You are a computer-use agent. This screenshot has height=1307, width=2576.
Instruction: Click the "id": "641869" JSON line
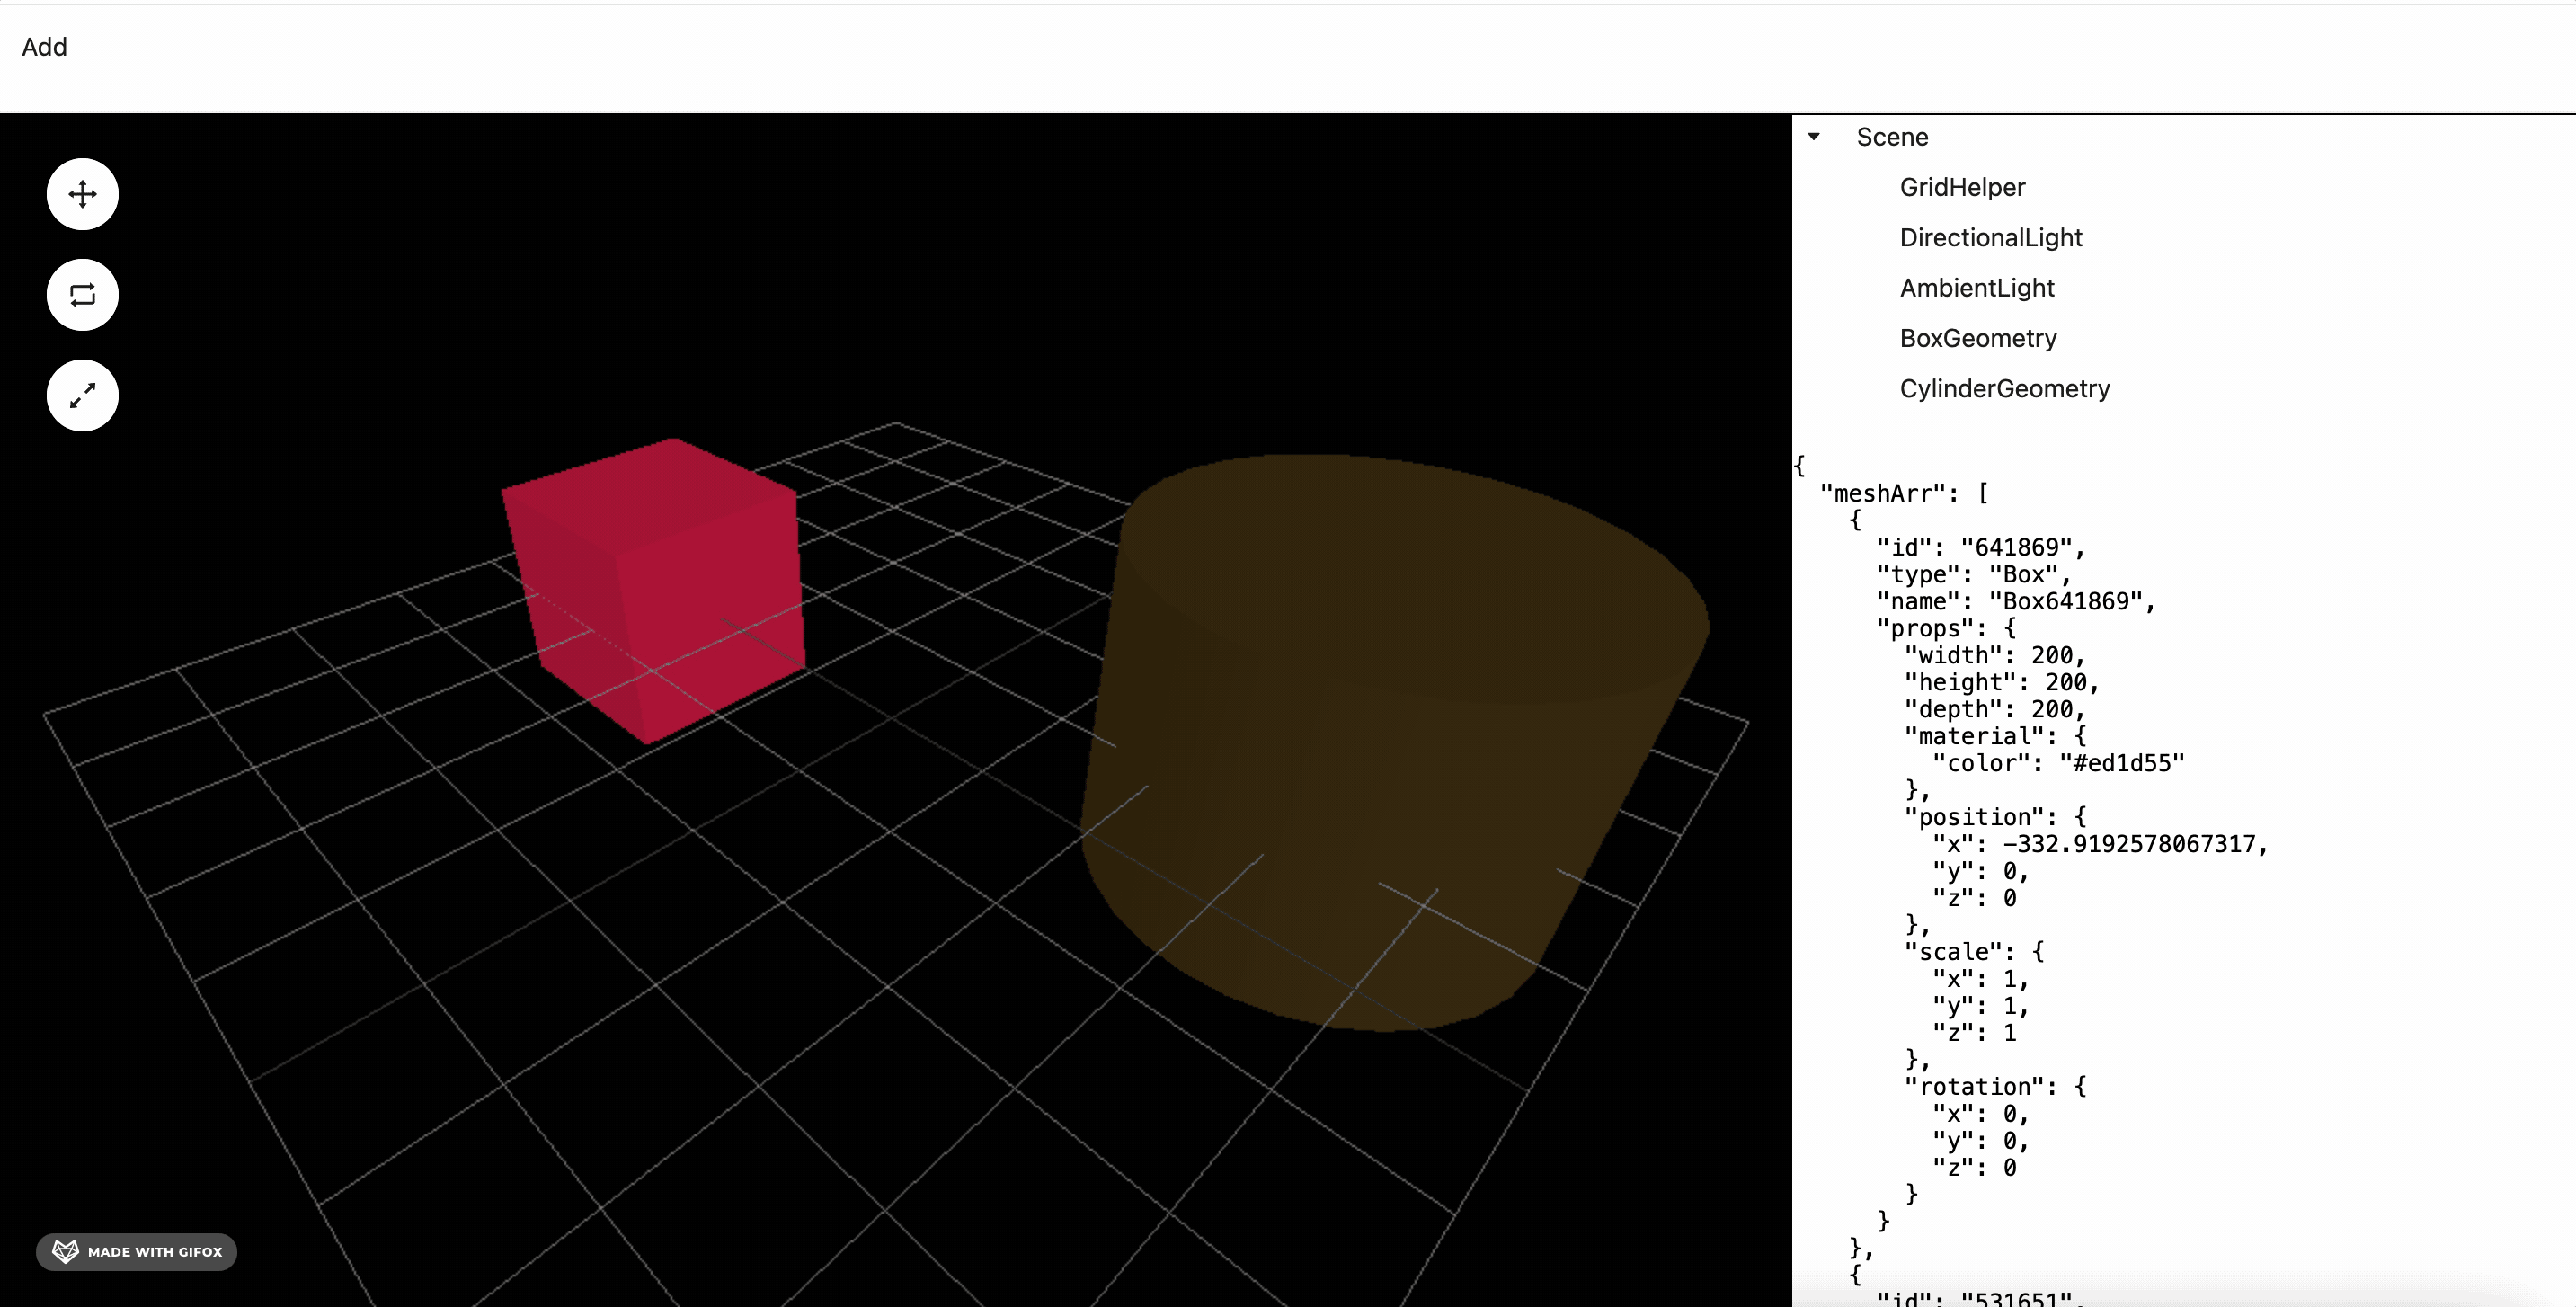click(1980, 547)
